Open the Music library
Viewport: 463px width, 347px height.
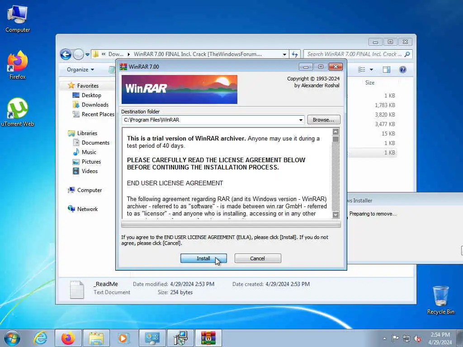(89, 152)
